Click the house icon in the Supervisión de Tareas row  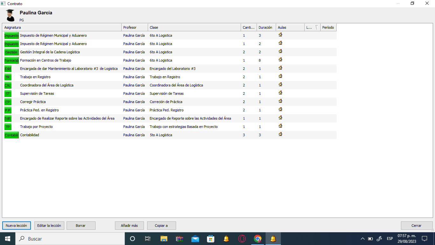coord(281,93)
